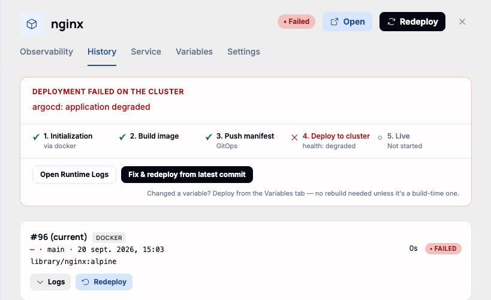Click the '1. Initialization' step label
The height and width of the screenshot is (300, 491).
click(x=68, y=136)
